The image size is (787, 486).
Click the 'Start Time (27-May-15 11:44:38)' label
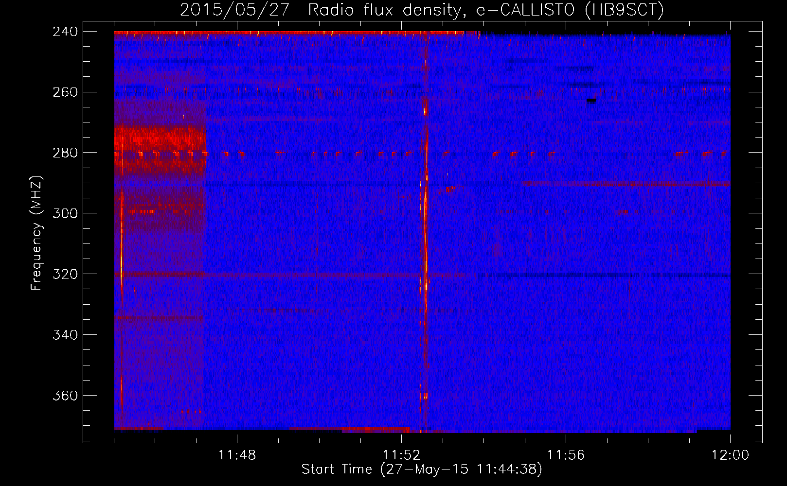click(x=421, y=469)
